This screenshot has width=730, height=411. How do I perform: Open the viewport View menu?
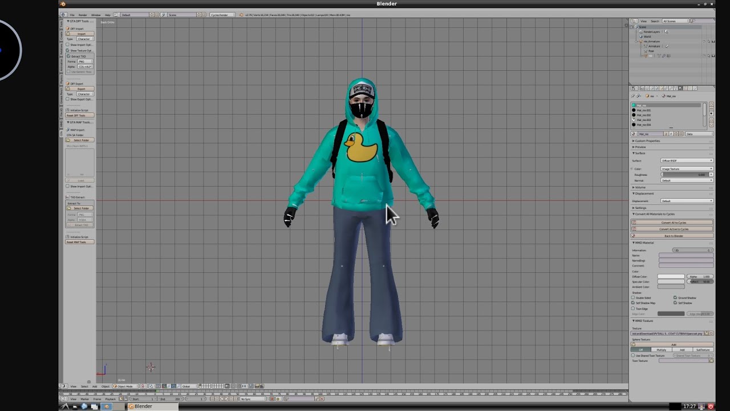73,386
